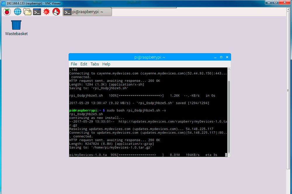
Task: Click the VNC Viewer icon in title bar
Action: pyautogui.click(x=3, y=3)
